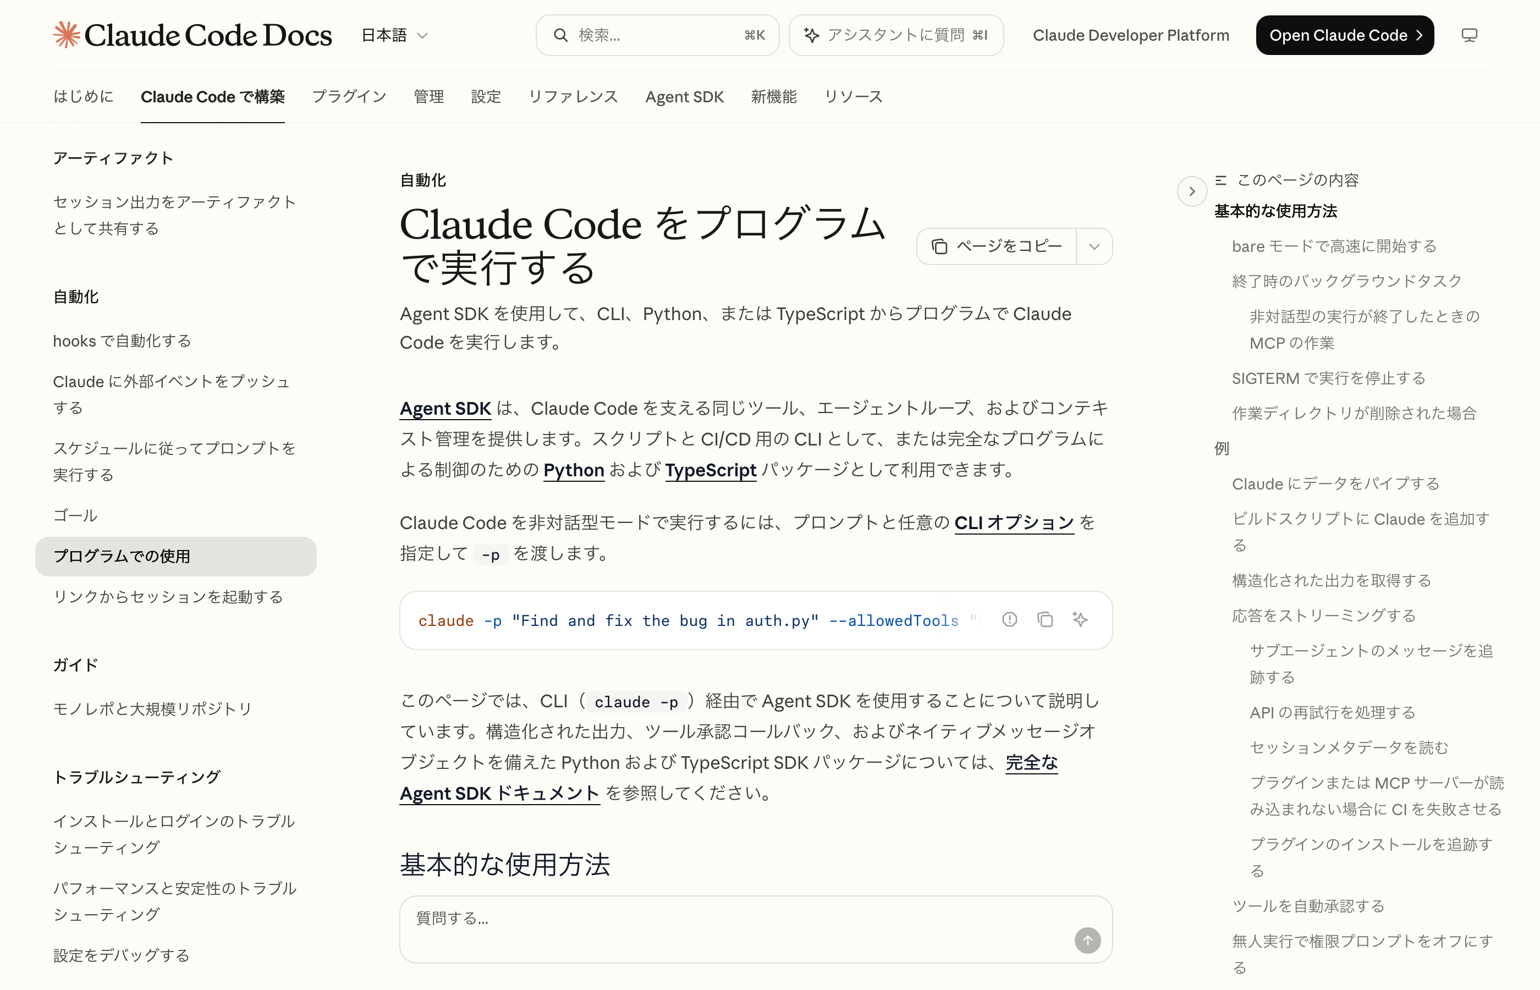Toggle the display theme monitor icon

pyautogui.click(x=1469, y=35)
